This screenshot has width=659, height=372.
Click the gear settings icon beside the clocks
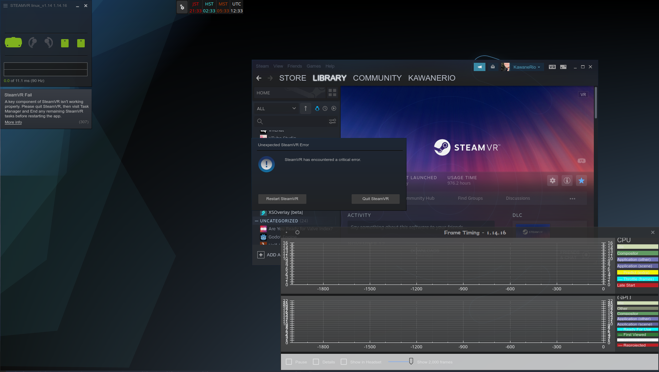(x=182, y=7)
